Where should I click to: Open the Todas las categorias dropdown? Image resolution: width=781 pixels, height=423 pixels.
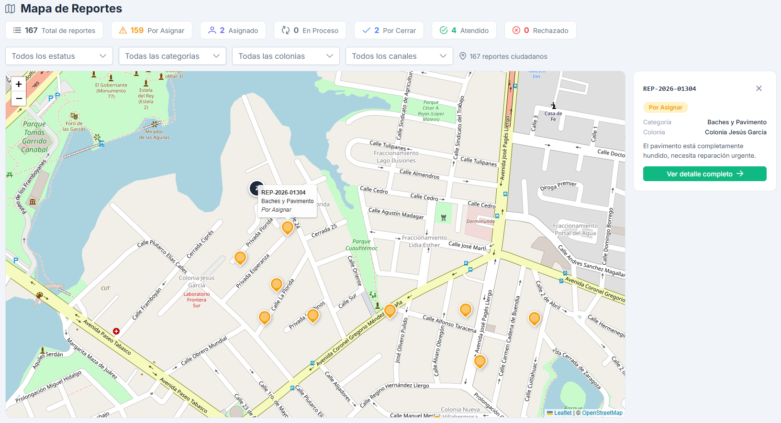click(172, 56)
